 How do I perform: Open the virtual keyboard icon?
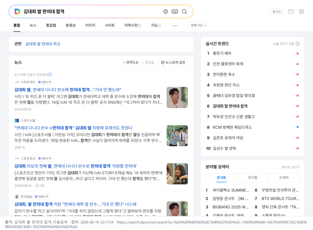(174, 12)
